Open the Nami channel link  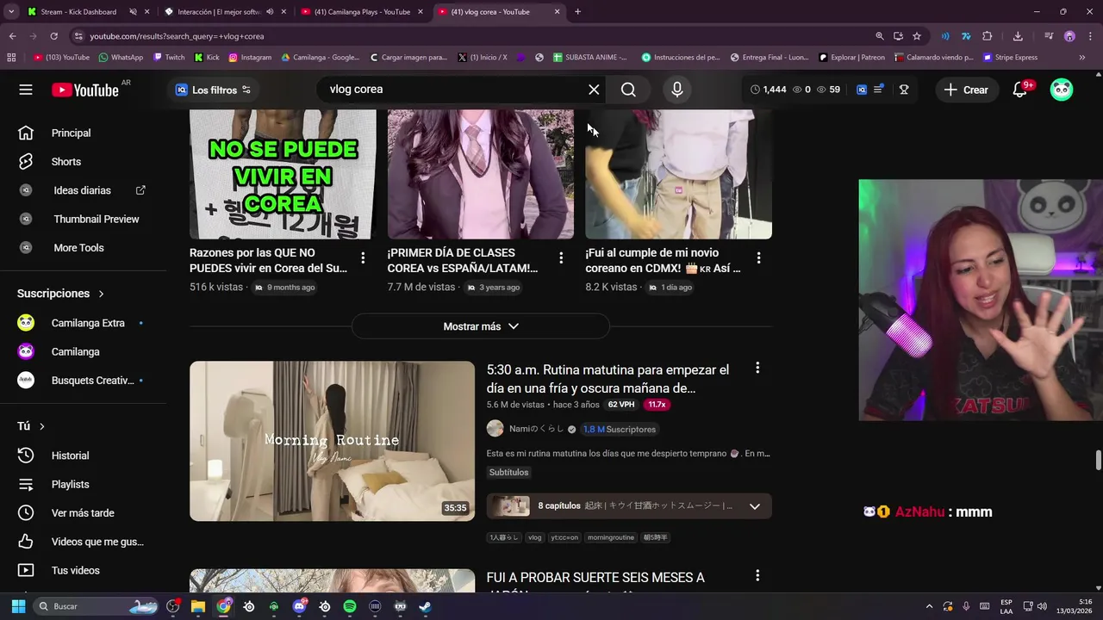(536, 429)
